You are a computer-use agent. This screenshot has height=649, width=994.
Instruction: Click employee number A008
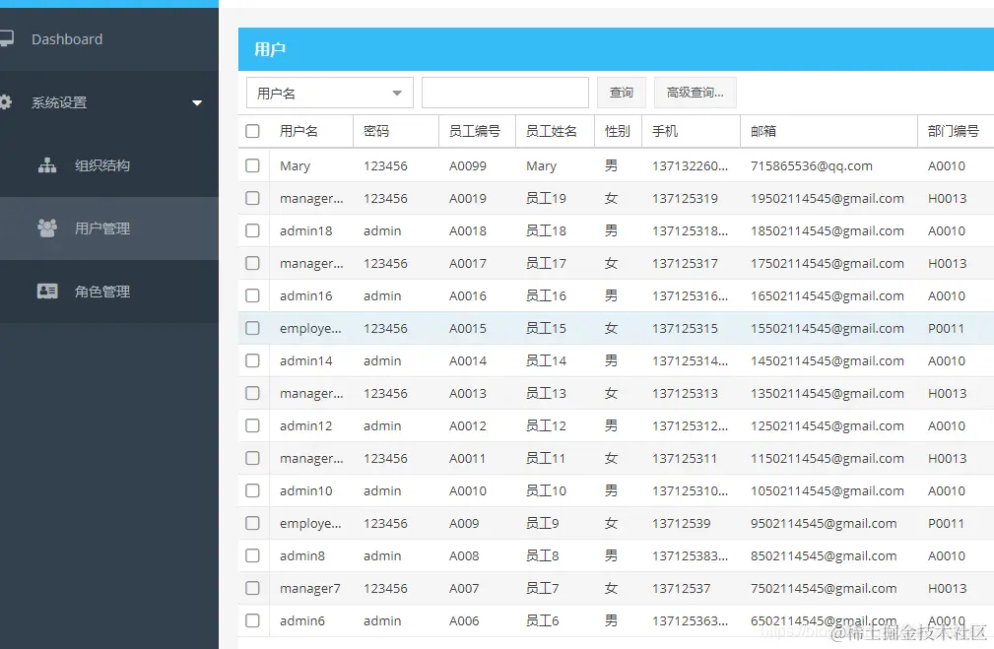coord(464,555)
